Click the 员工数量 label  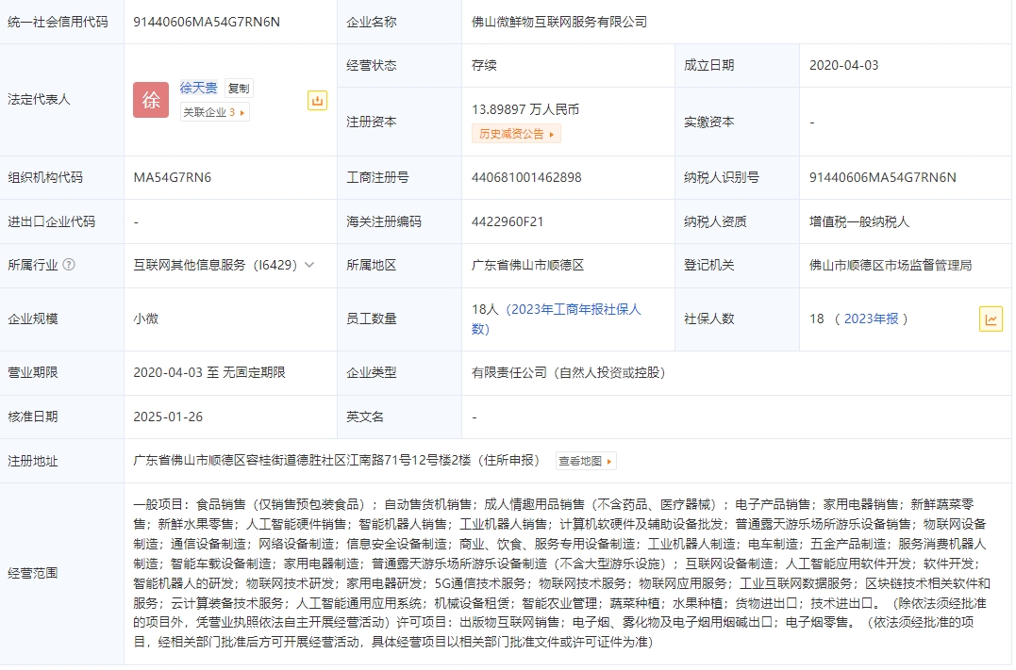(x=372, y=319)
